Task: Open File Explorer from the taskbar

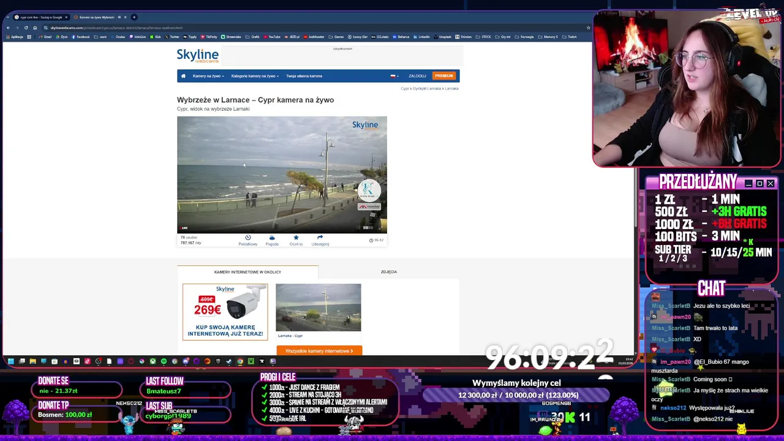Action: point(33,361)
